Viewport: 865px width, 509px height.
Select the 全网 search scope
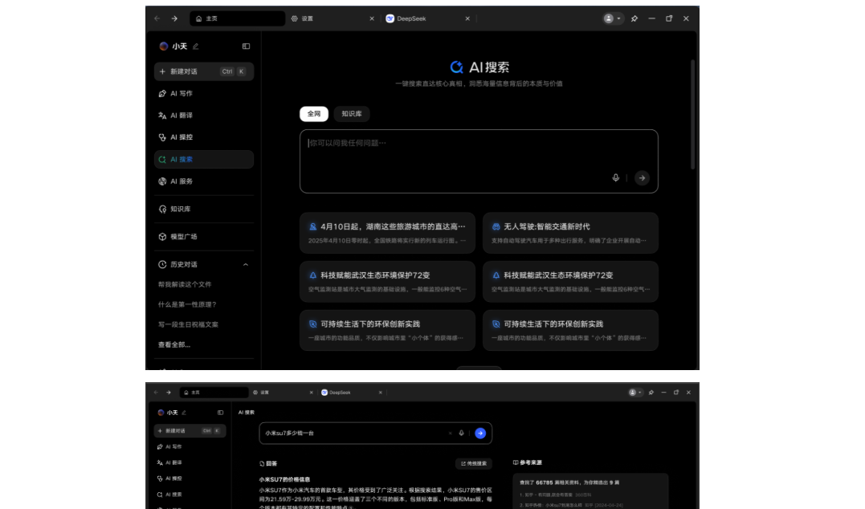coord(314,113)
